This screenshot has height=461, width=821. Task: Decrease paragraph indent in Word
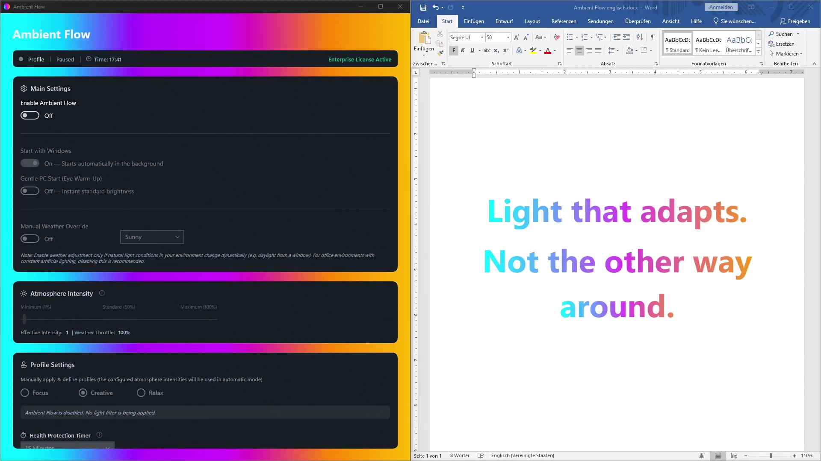pyautogui.click(x=617, y=37)
